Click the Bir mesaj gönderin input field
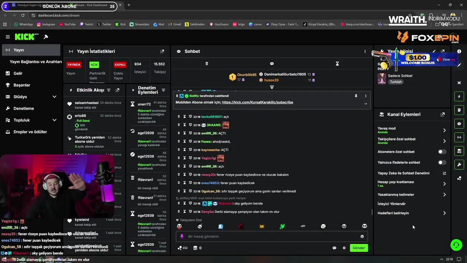Screen dimensions: 467x263 (x=272, y=236)
